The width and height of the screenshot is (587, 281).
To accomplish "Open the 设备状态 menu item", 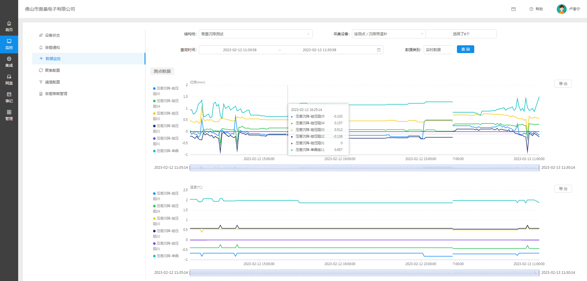I will pos(53,35).
